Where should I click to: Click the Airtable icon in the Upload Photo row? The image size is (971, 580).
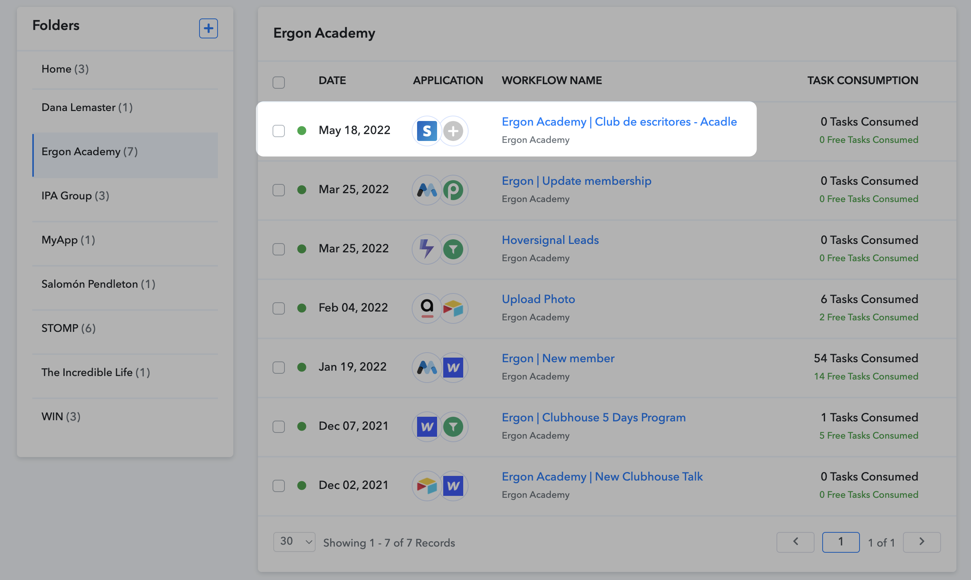[453, 308]
